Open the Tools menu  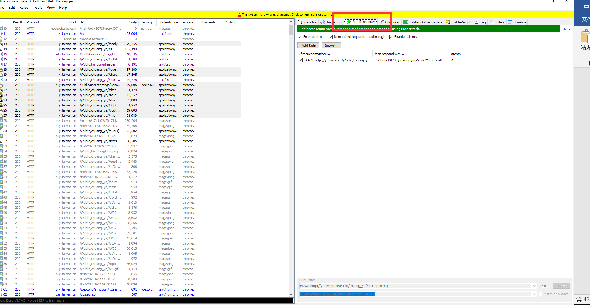click(x=38, y=8)
